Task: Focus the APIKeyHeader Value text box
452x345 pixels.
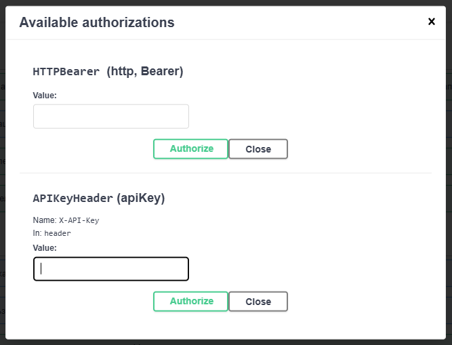Action: coord(111,269)
